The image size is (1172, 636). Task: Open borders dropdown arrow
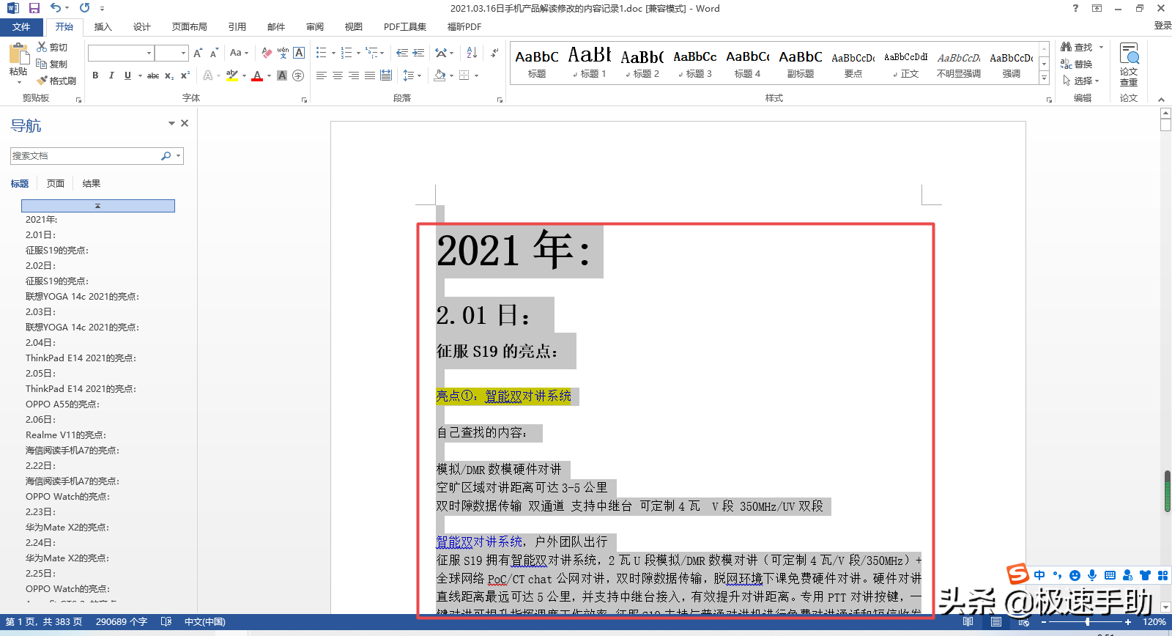point(476,75)
